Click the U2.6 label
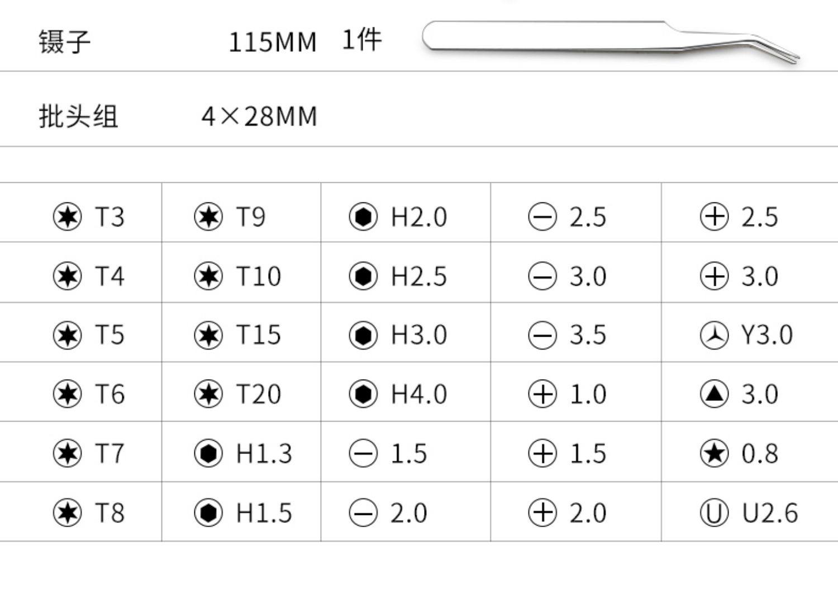838x591 pixels. coord(770,513)
